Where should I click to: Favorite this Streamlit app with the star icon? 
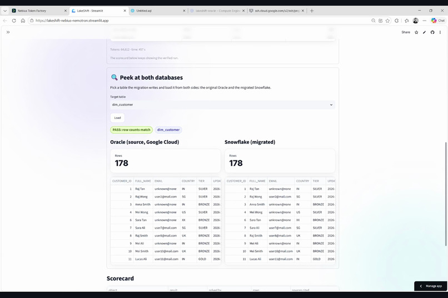(416, 32)
